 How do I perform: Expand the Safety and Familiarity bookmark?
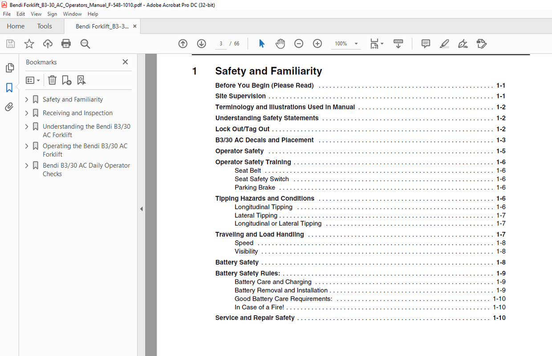click(x=27, y=100)
